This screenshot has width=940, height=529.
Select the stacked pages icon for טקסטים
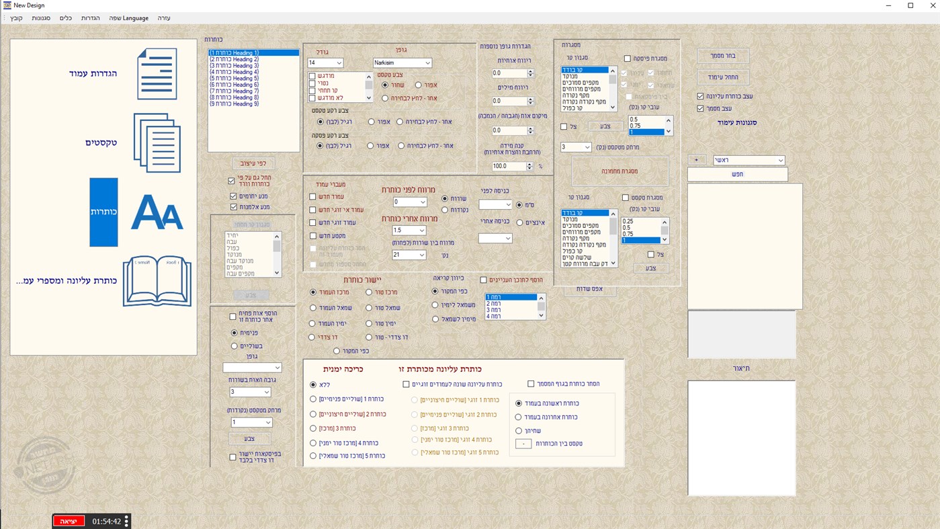pos(157,141)
